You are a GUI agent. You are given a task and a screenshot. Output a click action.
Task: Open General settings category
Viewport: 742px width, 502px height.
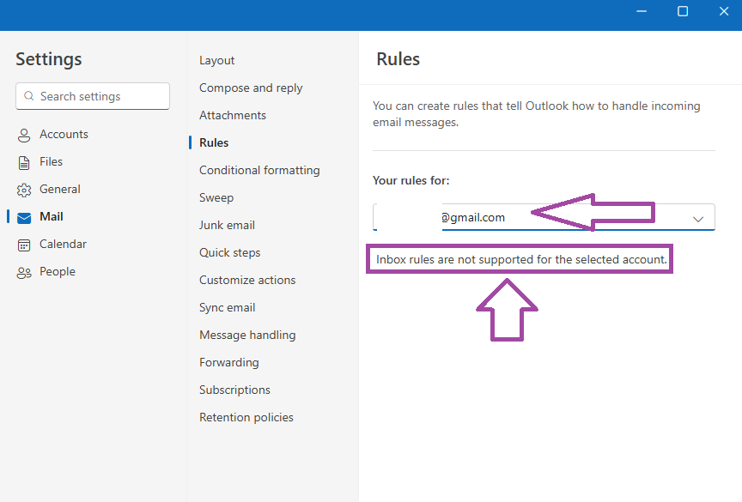[59, 189]
